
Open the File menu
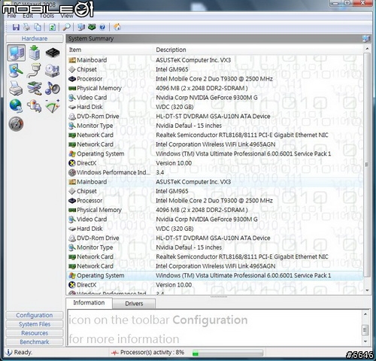[12, 16]
